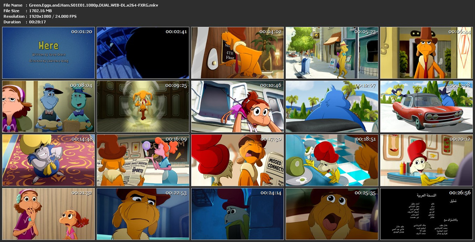The width and height of the screenshot is (475, 242).
Task: Select the duration value 00:28:17
Action: coord(37,22)
